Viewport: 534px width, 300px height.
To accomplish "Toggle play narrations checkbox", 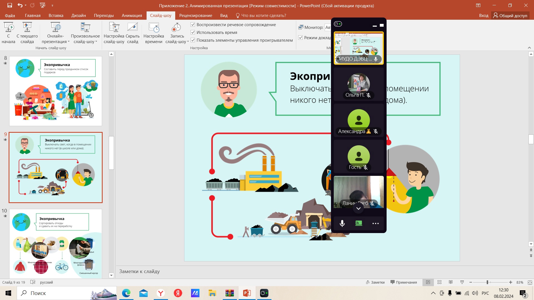I will click(x=193, y=24).
